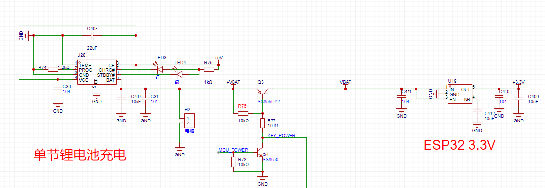Screen dimensions: 545x188
Task: Select the U19 regulator IC block
Action: click(459, 94)
